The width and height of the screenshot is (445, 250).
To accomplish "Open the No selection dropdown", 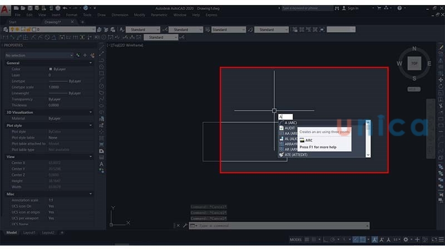I will tap(39, 56).
